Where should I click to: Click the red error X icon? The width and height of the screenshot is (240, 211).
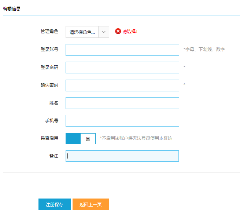point(118,31)
